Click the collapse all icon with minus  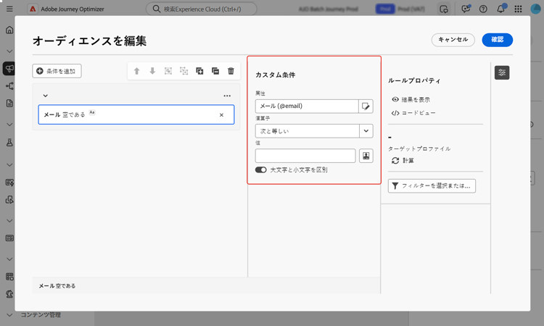(215, 71)
